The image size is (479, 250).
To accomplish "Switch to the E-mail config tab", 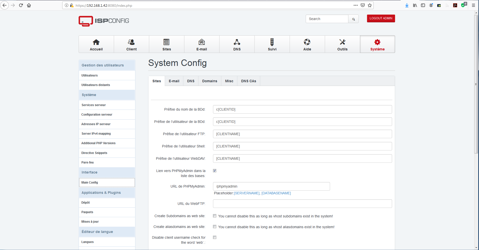I will coord(174,81).
